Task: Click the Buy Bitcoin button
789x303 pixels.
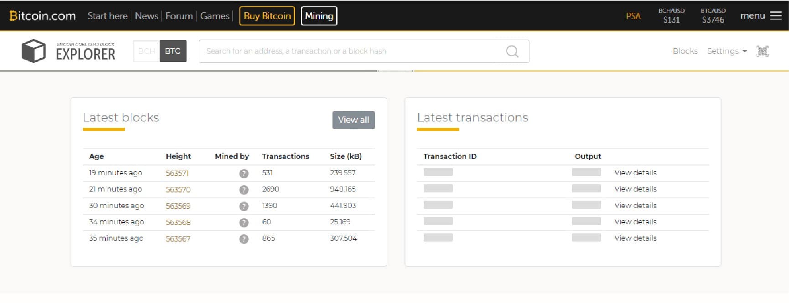Action: (267, 16)
